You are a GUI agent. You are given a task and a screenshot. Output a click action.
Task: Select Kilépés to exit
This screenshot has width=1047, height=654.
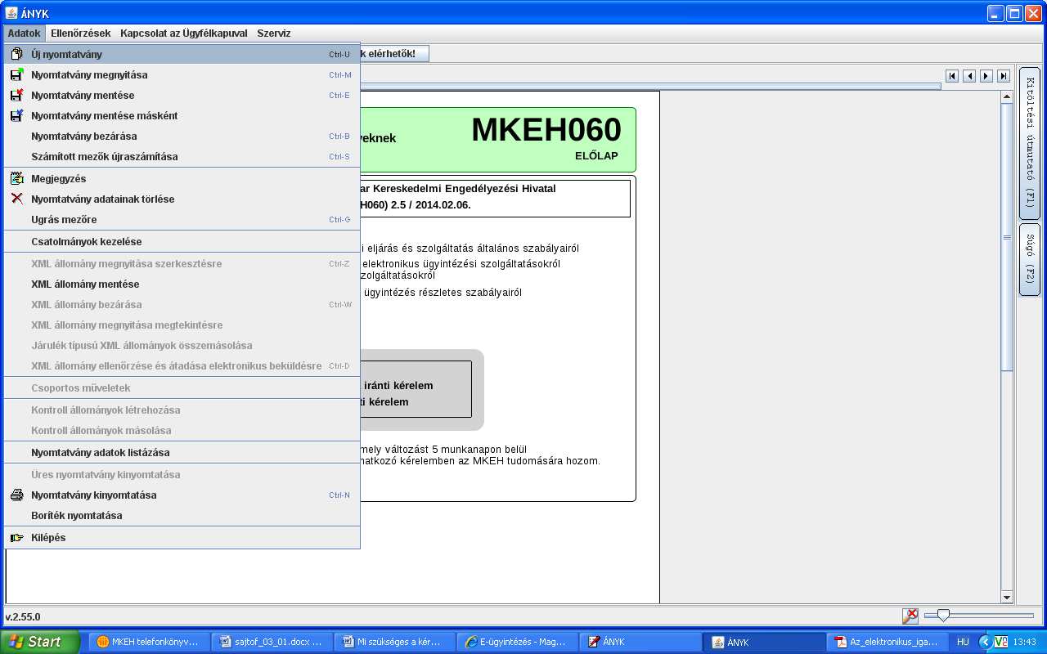(x=182, y=537)
